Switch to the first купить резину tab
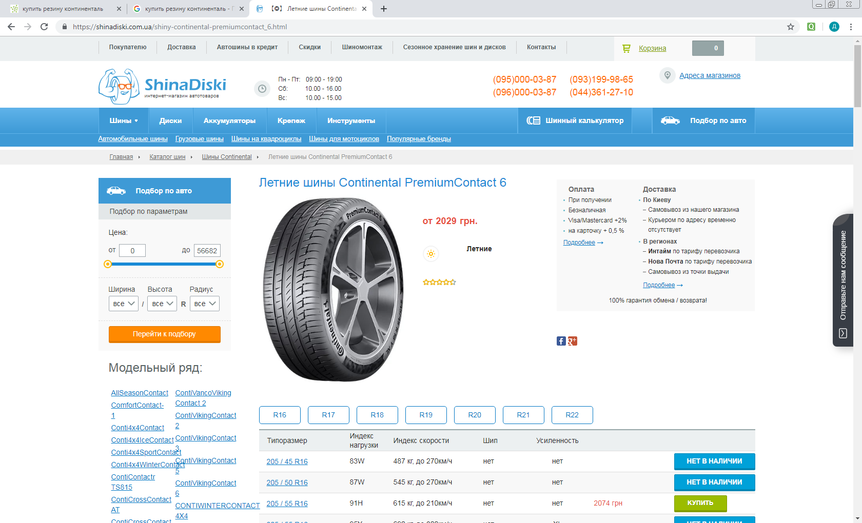Image resolution: width=862 pixels, height=523 pixels. click(63, 9)
